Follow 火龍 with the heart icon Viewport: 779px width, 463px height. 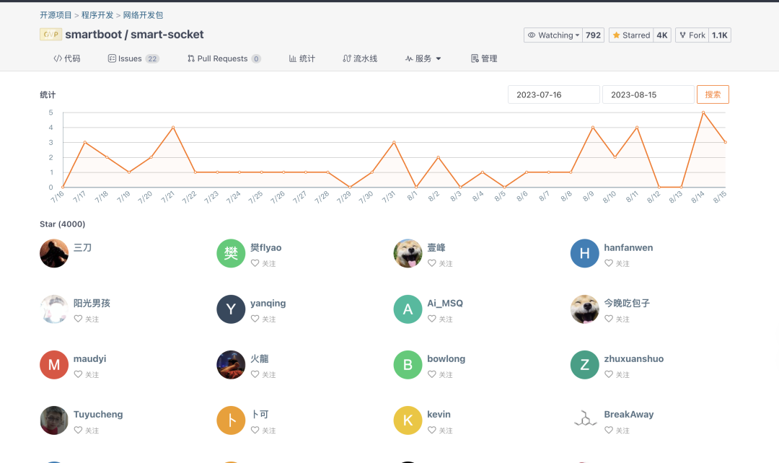coord(255,374)
